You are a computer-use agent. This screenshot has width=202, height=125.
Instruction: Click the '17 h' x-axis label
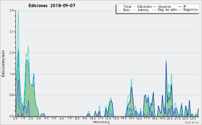(147, 118)
